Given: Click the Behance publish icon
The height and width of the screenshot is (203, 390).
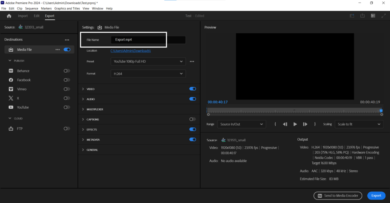Looking at the screenshot, I should pyautogui.click(x=11, y=71).
